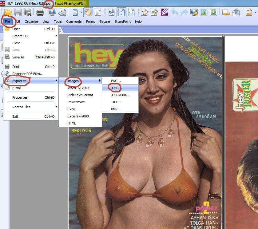Choose Word 97-2003 export option
Viewport: 258px width, 229px height.
click(78, 88)
